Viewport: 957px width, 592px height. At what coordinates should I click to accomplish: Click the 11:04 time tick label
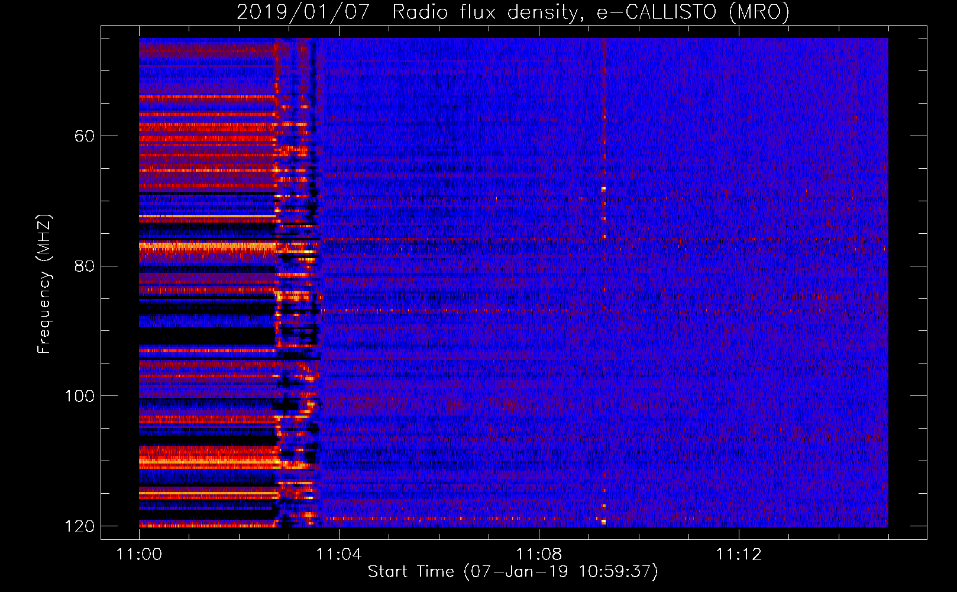tap(339, 555)
